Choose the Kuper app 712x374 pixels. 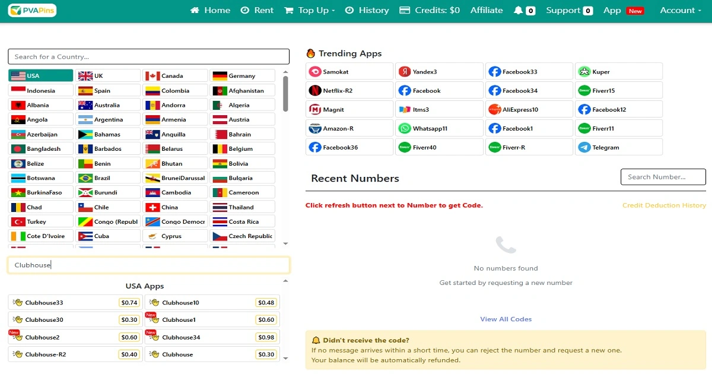click(x=619, y=71)
